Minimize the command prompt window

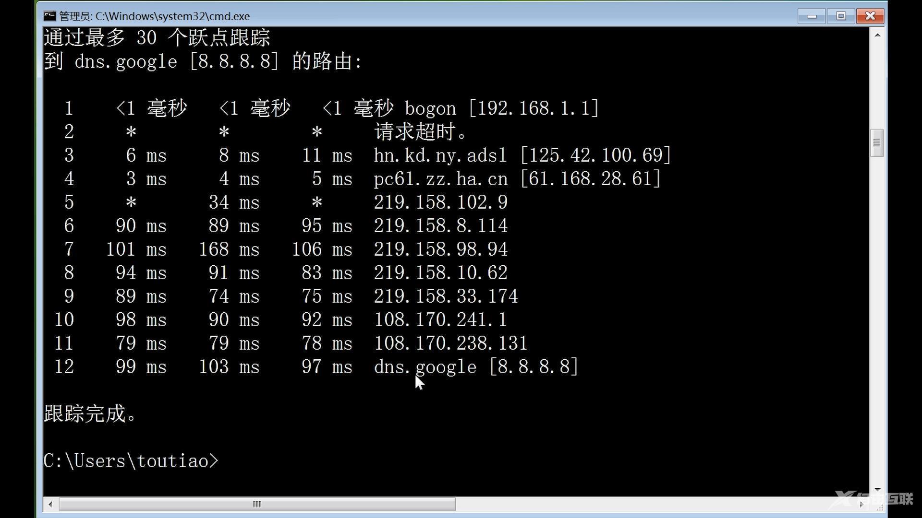pyautogui.click(x=812, y=16)
